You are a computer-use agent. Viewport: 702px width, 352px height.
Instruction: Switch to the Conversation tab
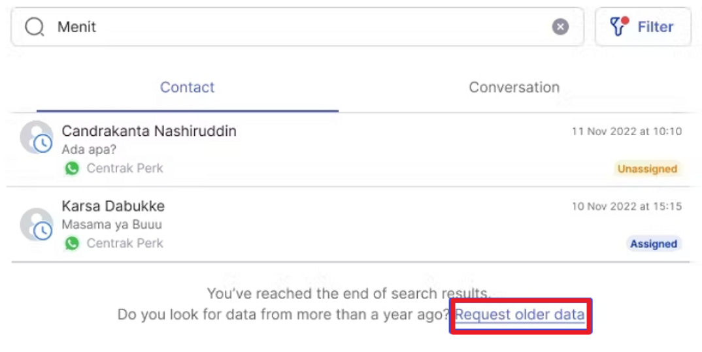[x=514, y=88]
